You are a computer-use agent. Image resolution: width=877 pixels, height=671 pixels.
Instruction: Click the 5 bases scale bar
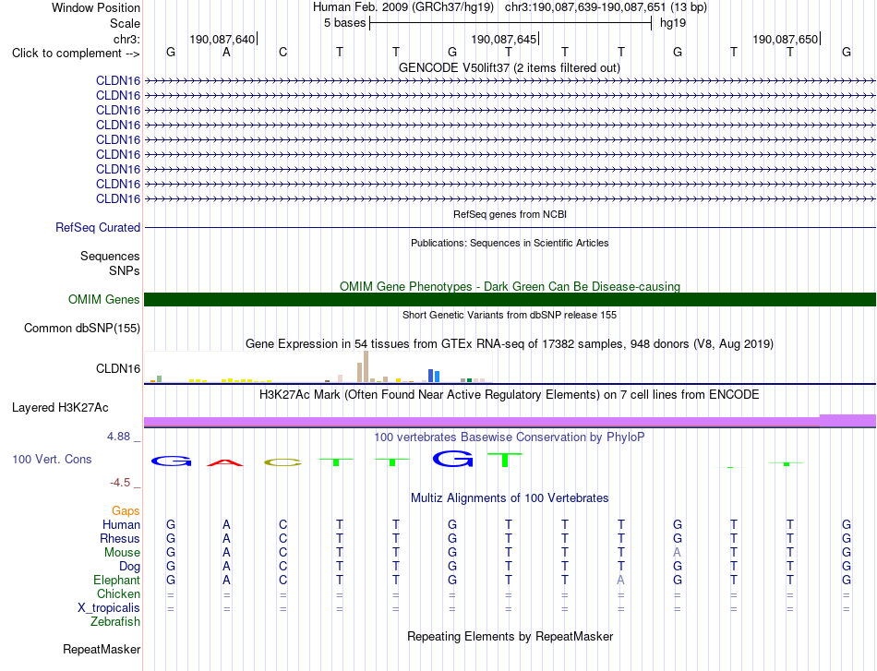[511, 23]
